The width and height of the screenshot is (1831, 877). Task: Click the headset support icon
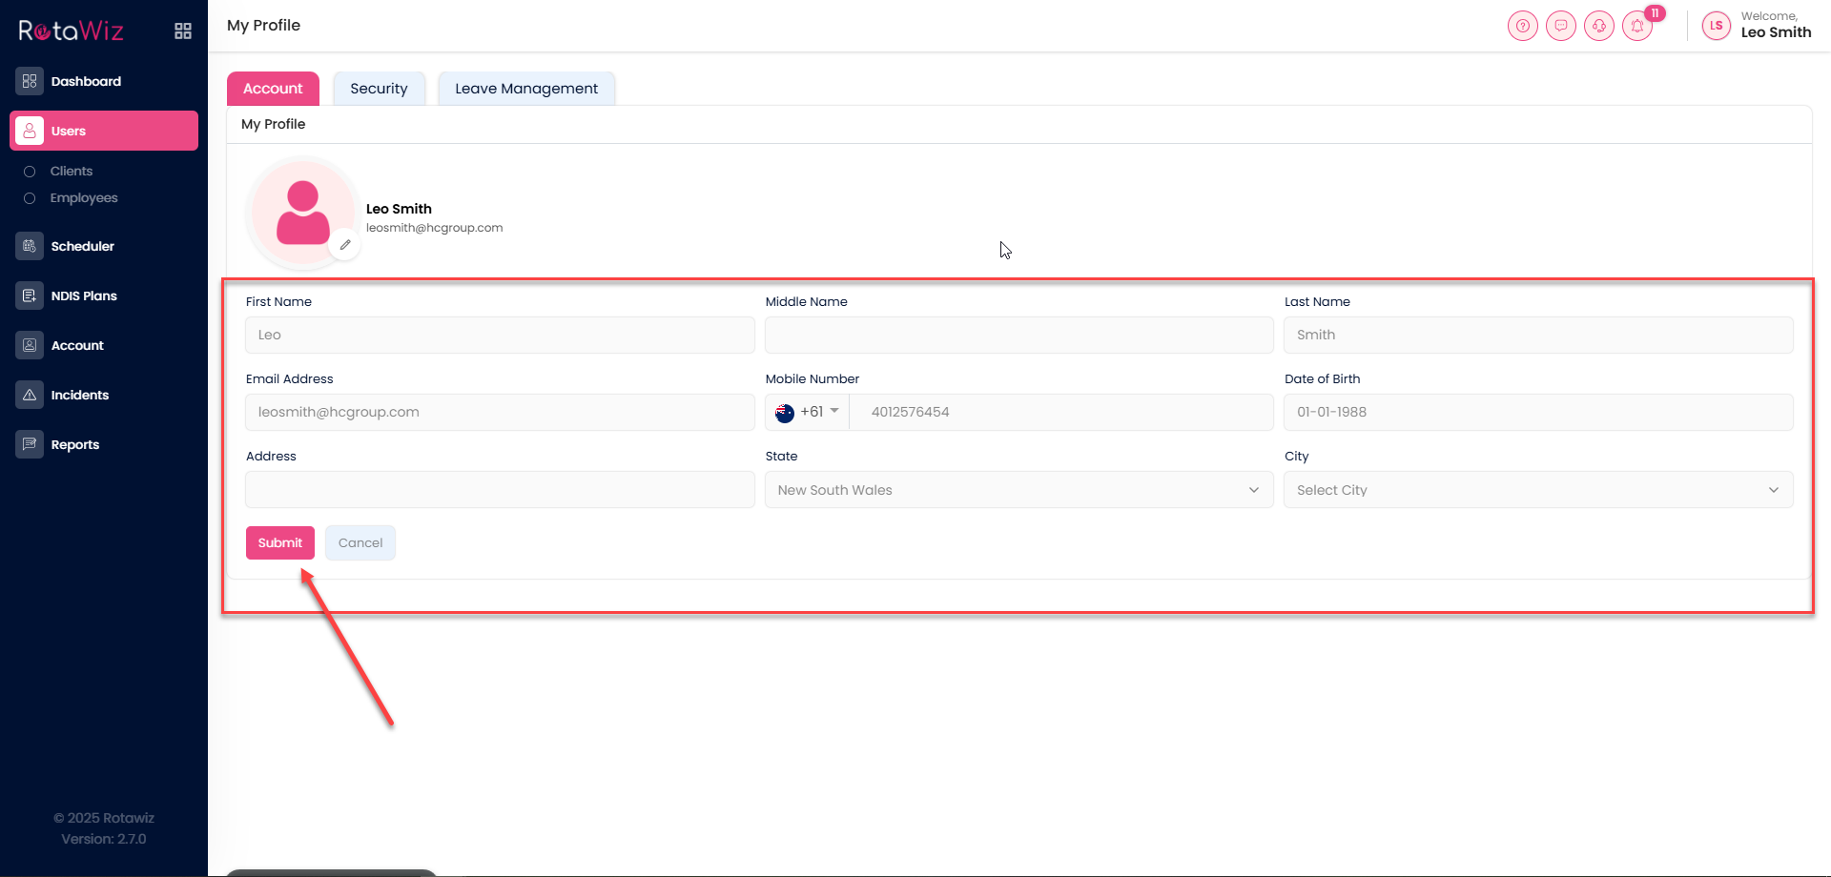coord(1598,26)
